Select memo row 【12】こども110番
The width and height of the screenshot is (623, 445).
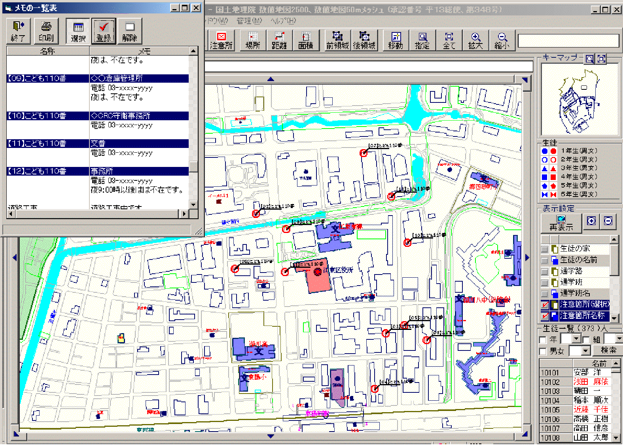tap(98, 171)
